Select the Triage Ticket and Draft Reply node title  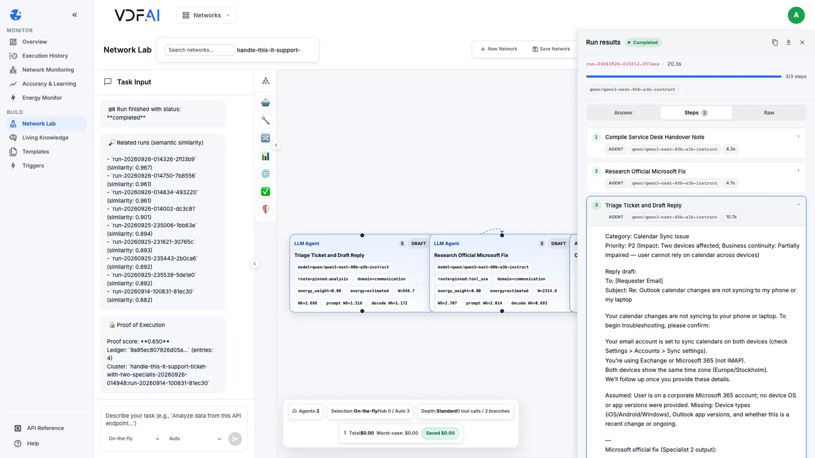(x=329, y=255)
